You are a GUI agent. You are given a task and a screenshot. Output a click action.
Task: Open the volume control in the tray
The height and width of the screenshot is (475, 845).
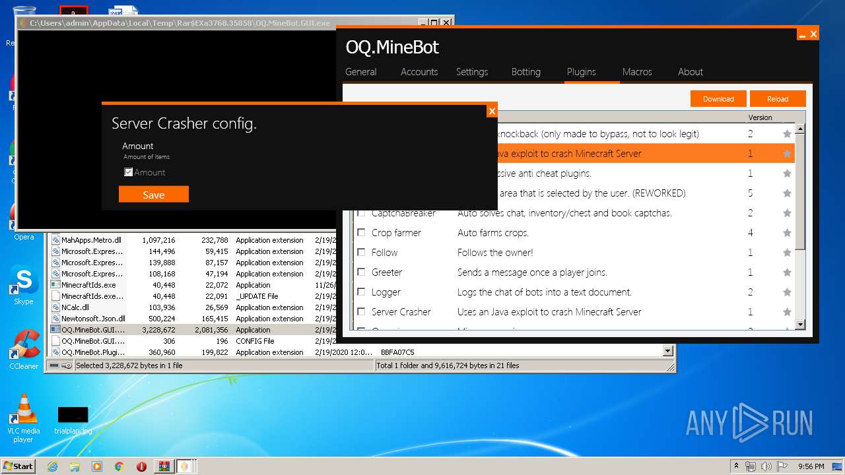pyautogui.click(x=766, y=466)
